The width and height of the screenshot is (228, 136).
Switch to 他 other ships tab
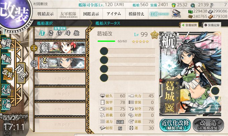tap(76, 33)
